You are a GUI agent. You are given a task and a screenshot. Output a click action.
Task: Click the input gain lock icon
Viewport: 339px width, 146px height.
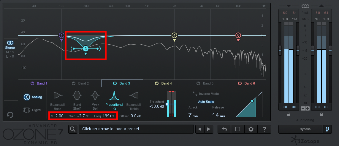click(x=289, y=115)
